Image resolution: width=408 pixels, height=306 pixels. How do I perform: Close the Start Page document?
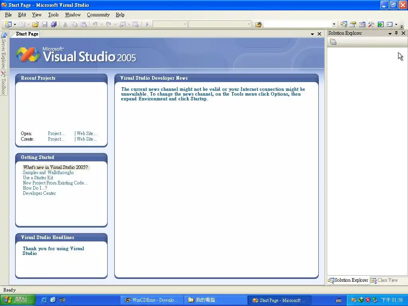pyautogui.click(x=319, y=34)
